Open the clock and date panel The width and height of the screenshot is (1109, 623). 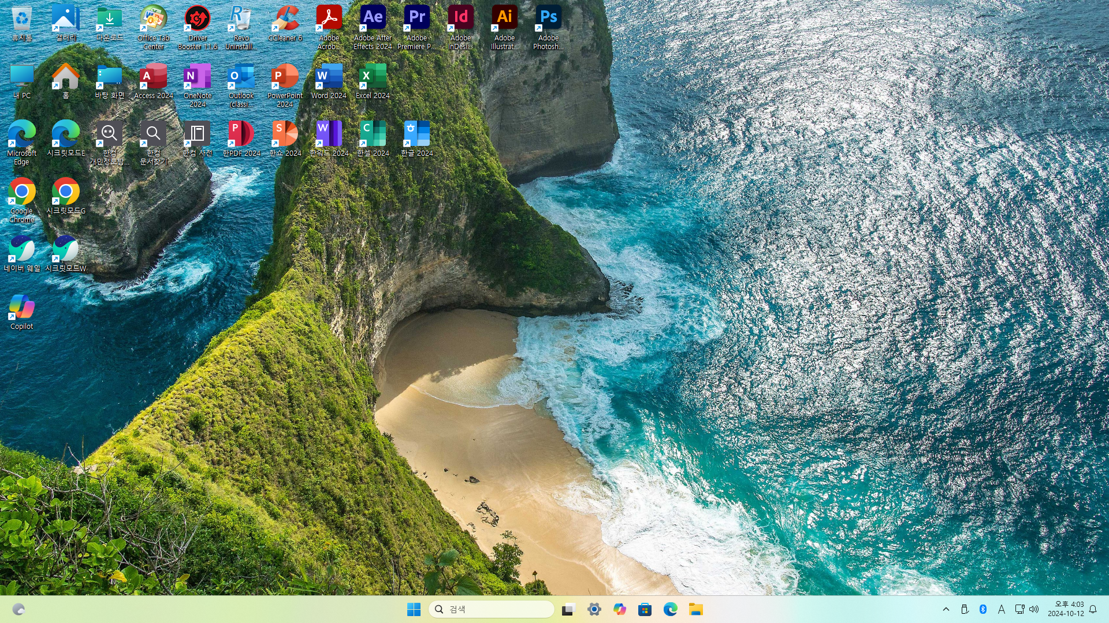click(1066, 609)
